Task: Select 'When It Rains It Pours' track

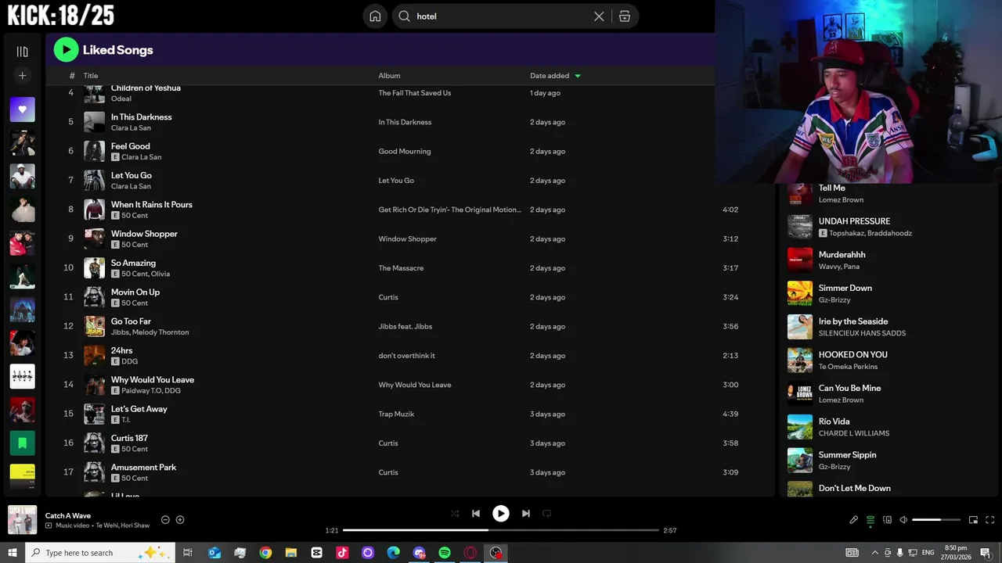Action: coord(151,205)
